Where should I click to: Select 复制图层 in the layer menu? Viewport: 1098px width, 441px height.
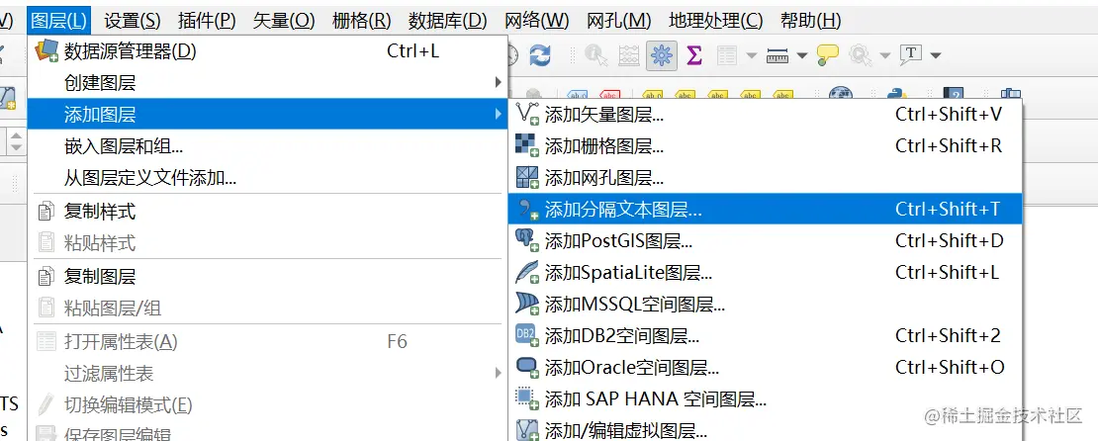point(265,276)
